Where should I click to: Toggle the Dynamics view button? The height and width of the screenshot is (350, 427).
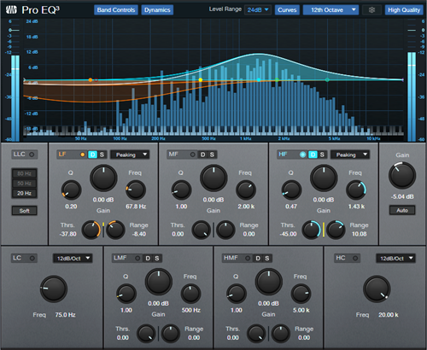tap(157, 10)
